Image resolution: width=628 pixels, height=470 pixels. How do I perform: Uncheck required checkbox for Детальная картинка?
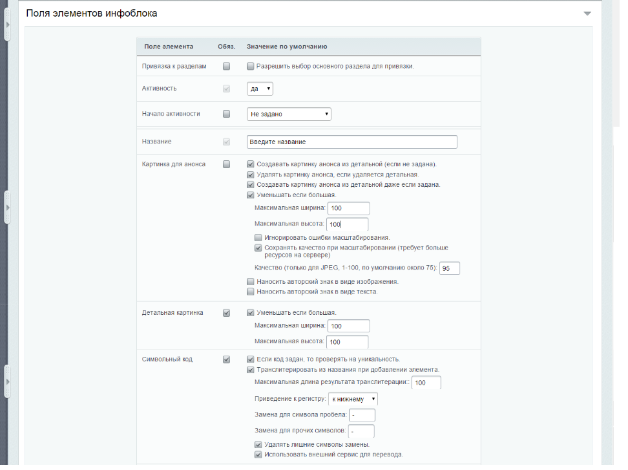[x=226, y=313]
